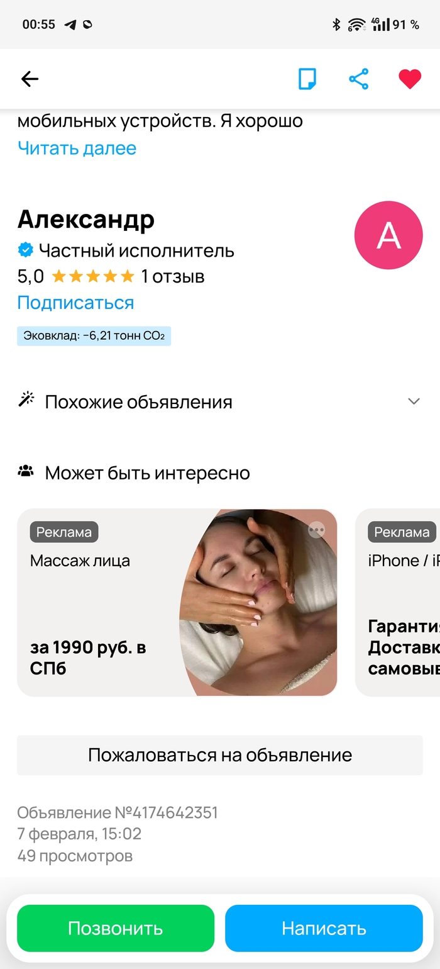The width and height of the screenshot is (440, 969).
Task: Tap the people icon near Может быть интересно
Action: [26, 471]
